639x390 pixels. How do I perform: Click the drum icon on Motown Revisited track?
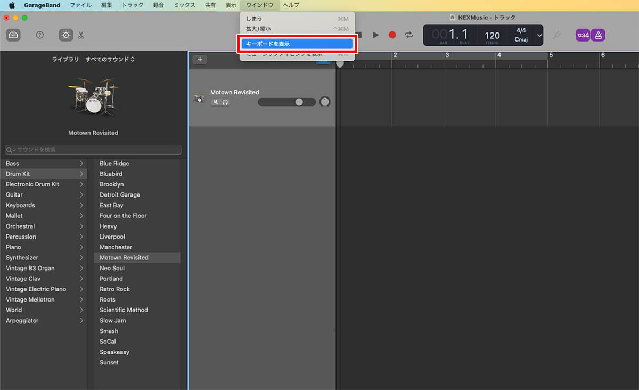[199, 98]
